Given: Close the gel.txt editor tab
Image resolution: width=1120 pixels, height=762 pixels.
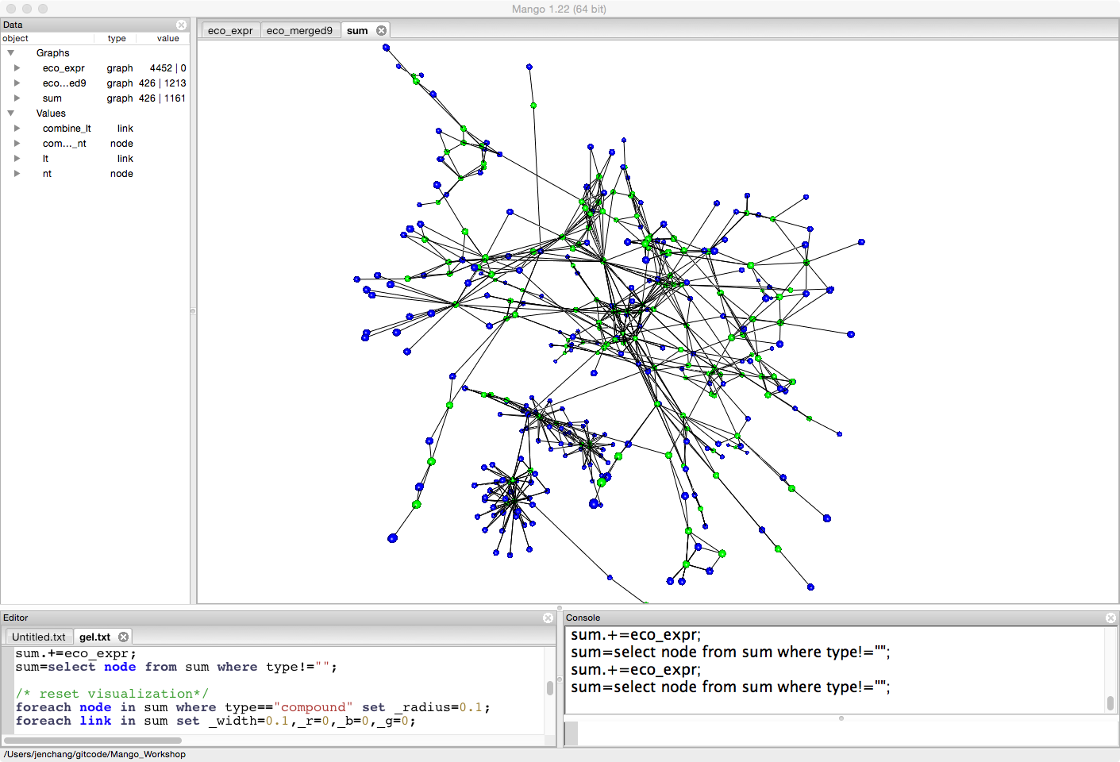Looking at the screenshot, I should click(123, 637).
